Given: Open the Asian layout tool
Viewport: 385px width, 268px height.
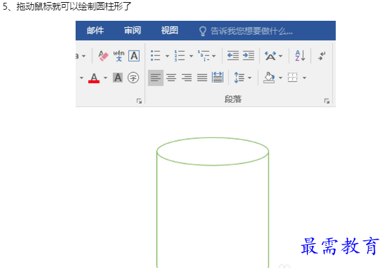Looking at the screenshot, I should [x=270, y=55].
